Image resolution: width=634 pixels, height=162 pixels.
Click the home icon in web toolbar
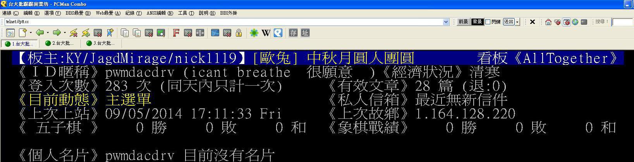[548, 22]
